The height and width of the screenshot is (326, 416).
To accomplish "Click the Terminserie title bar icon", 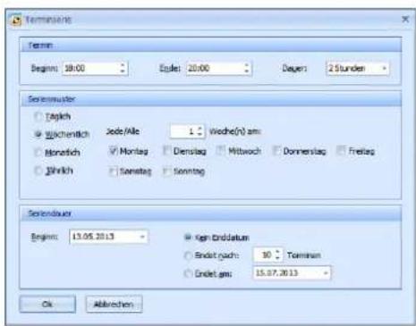I will (x=16, y=20).
